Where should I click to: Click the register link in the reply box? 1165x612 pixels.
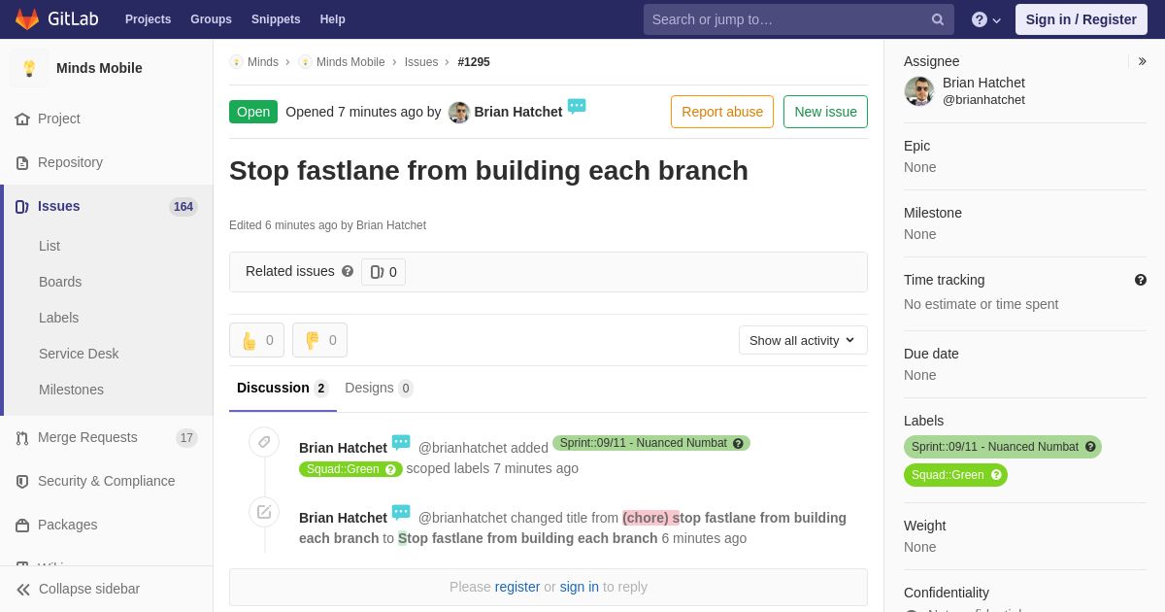click(x=517, y=587)
